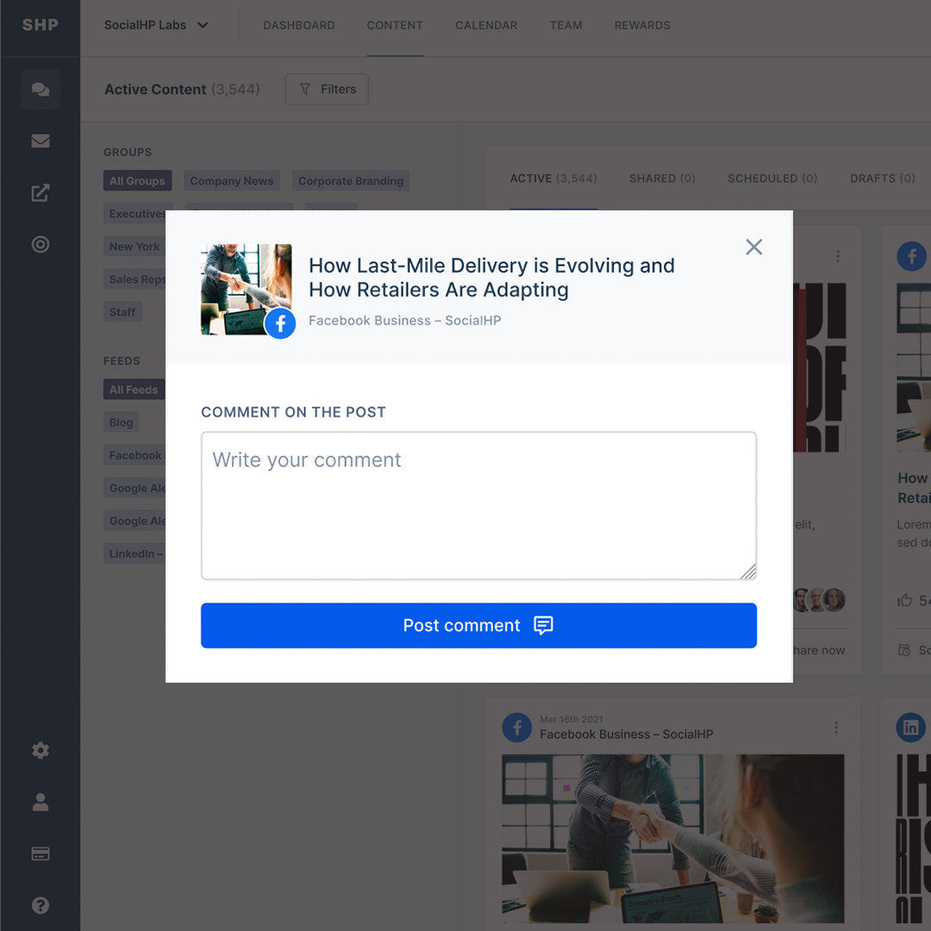Click the text area resize handle corner
The height and width of the screenshot is (931, 931).
click(x=749, y=572)
